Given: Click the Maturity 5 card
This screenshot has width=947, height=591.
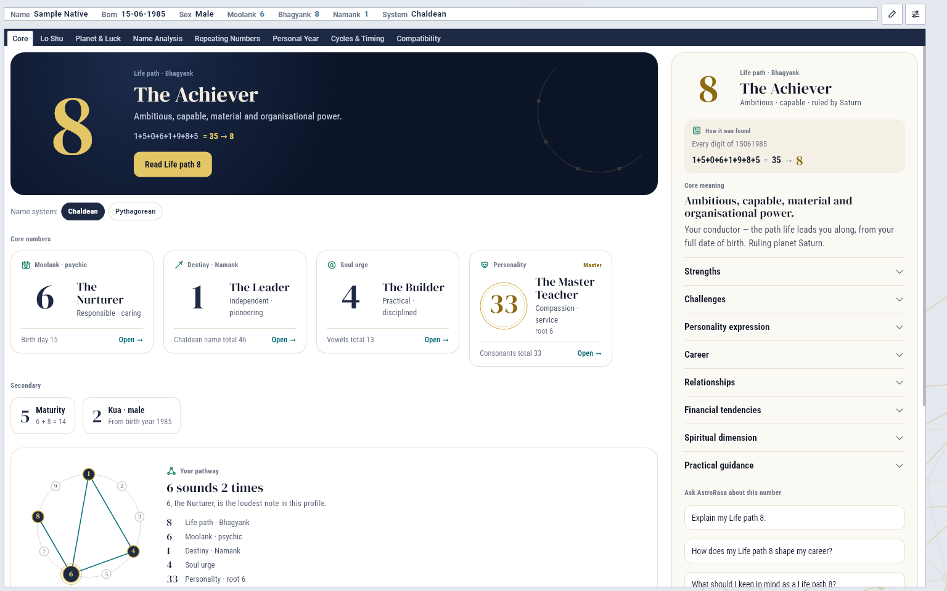Looking at the screenshot, I should (x=43, y=416).
